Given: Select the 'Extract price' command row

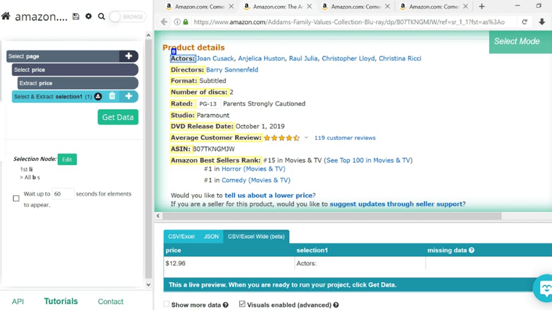Looking at the screenshot, I should coord(78,83).
